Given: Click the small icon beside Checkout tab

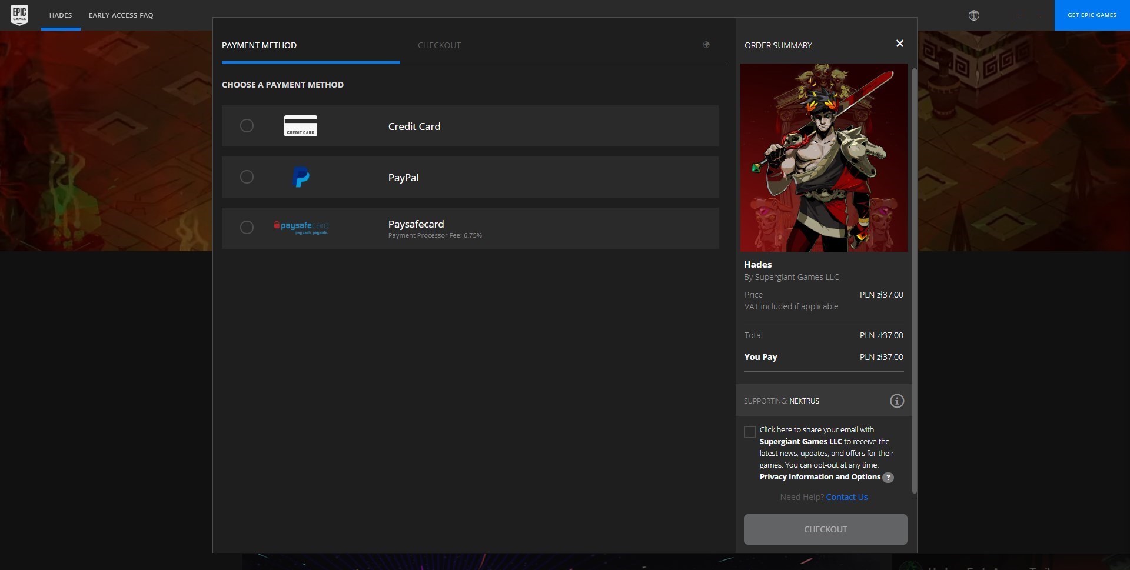Looking at the screenshot, I should click(x=706, y=45).
